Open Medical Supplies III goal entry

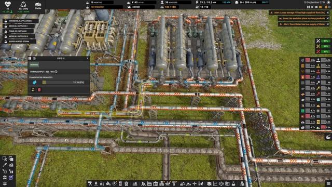tap(19, 36)
